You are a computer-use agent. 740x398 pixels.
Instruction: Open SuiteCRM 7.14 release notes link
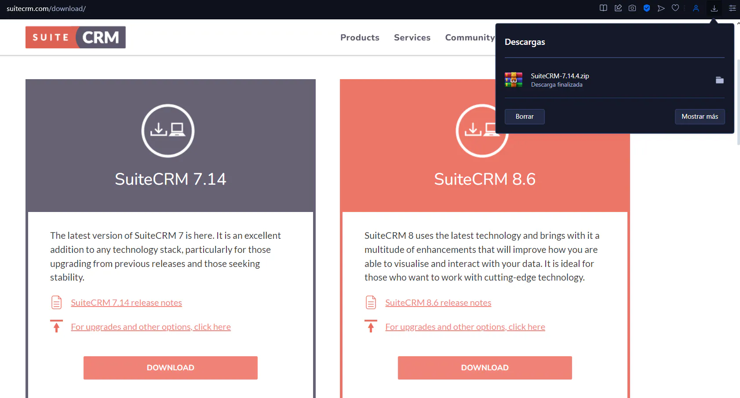[126, 303]
